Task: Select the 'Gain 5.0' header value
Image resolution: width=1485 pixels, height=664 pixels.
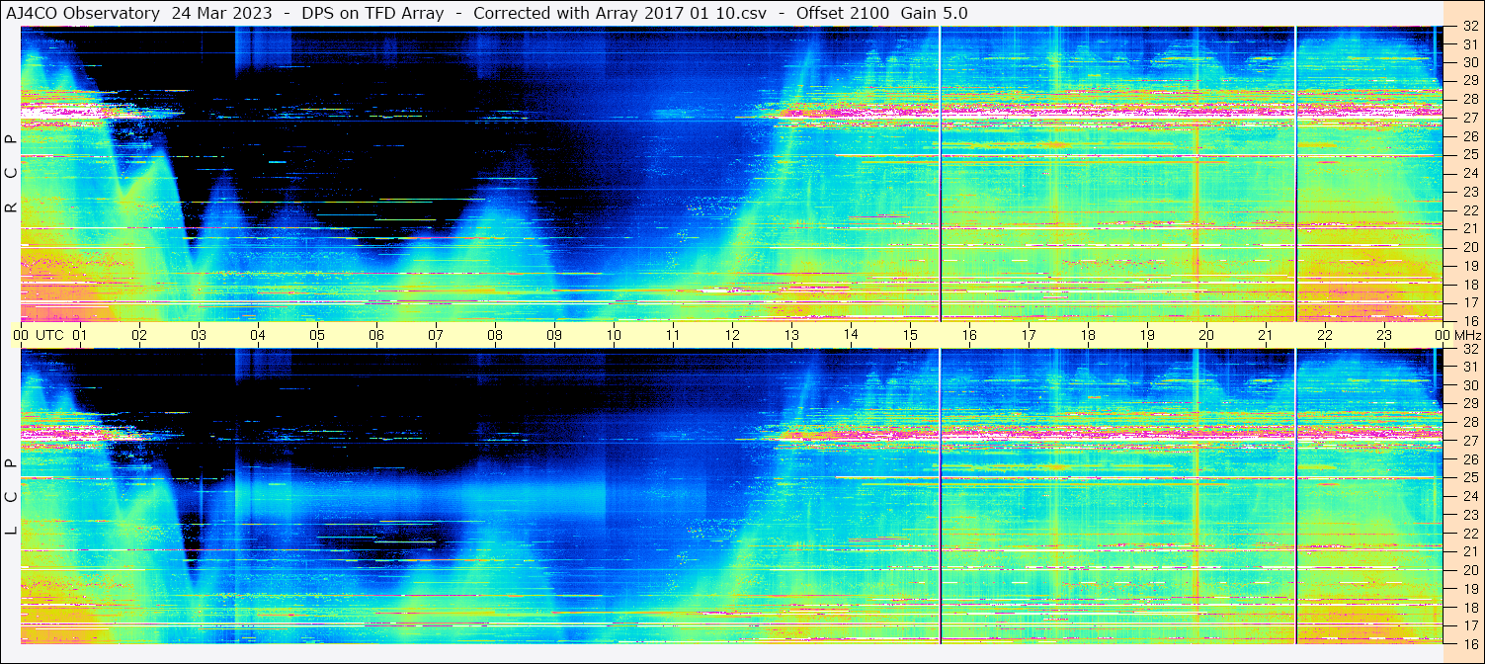Action: (935, 14)
